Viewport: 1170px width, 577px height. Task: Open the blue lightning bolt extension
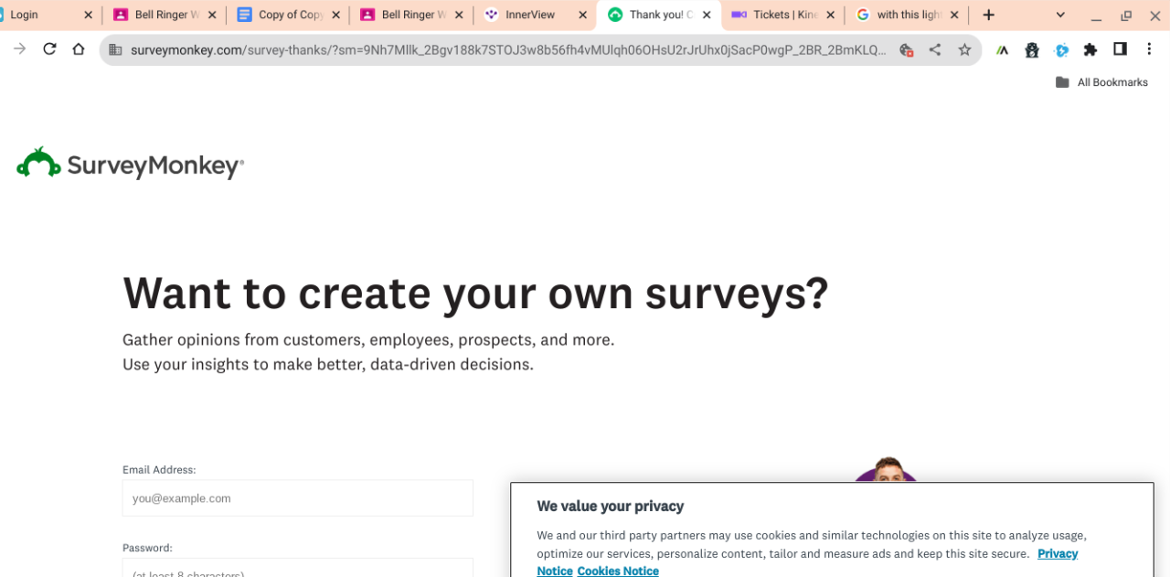(x=1061, y=50)
